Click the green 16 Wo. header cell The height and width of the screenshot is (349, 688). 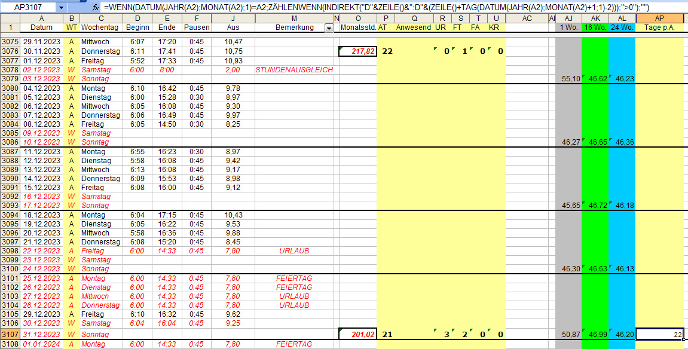(595, 27)
